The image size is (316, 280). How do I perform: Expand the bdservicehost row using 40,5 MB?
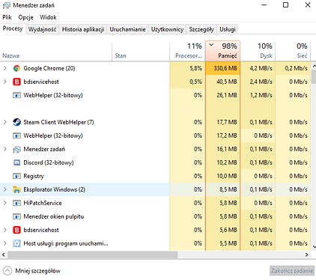click(5, 82)
